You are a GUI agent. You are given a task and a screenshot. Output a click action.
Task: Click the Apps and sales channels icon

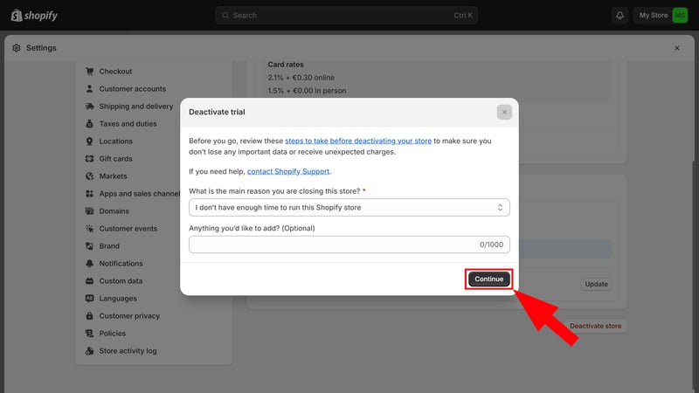tap(90, 193)
